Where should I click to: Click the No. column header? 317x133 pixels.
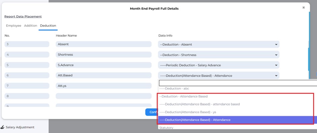click(x=7, y=36)
